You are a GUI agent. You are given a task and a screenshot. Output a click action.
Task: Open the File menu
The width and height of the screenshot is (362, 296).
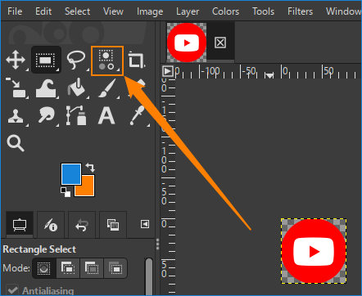coord(15,11)
